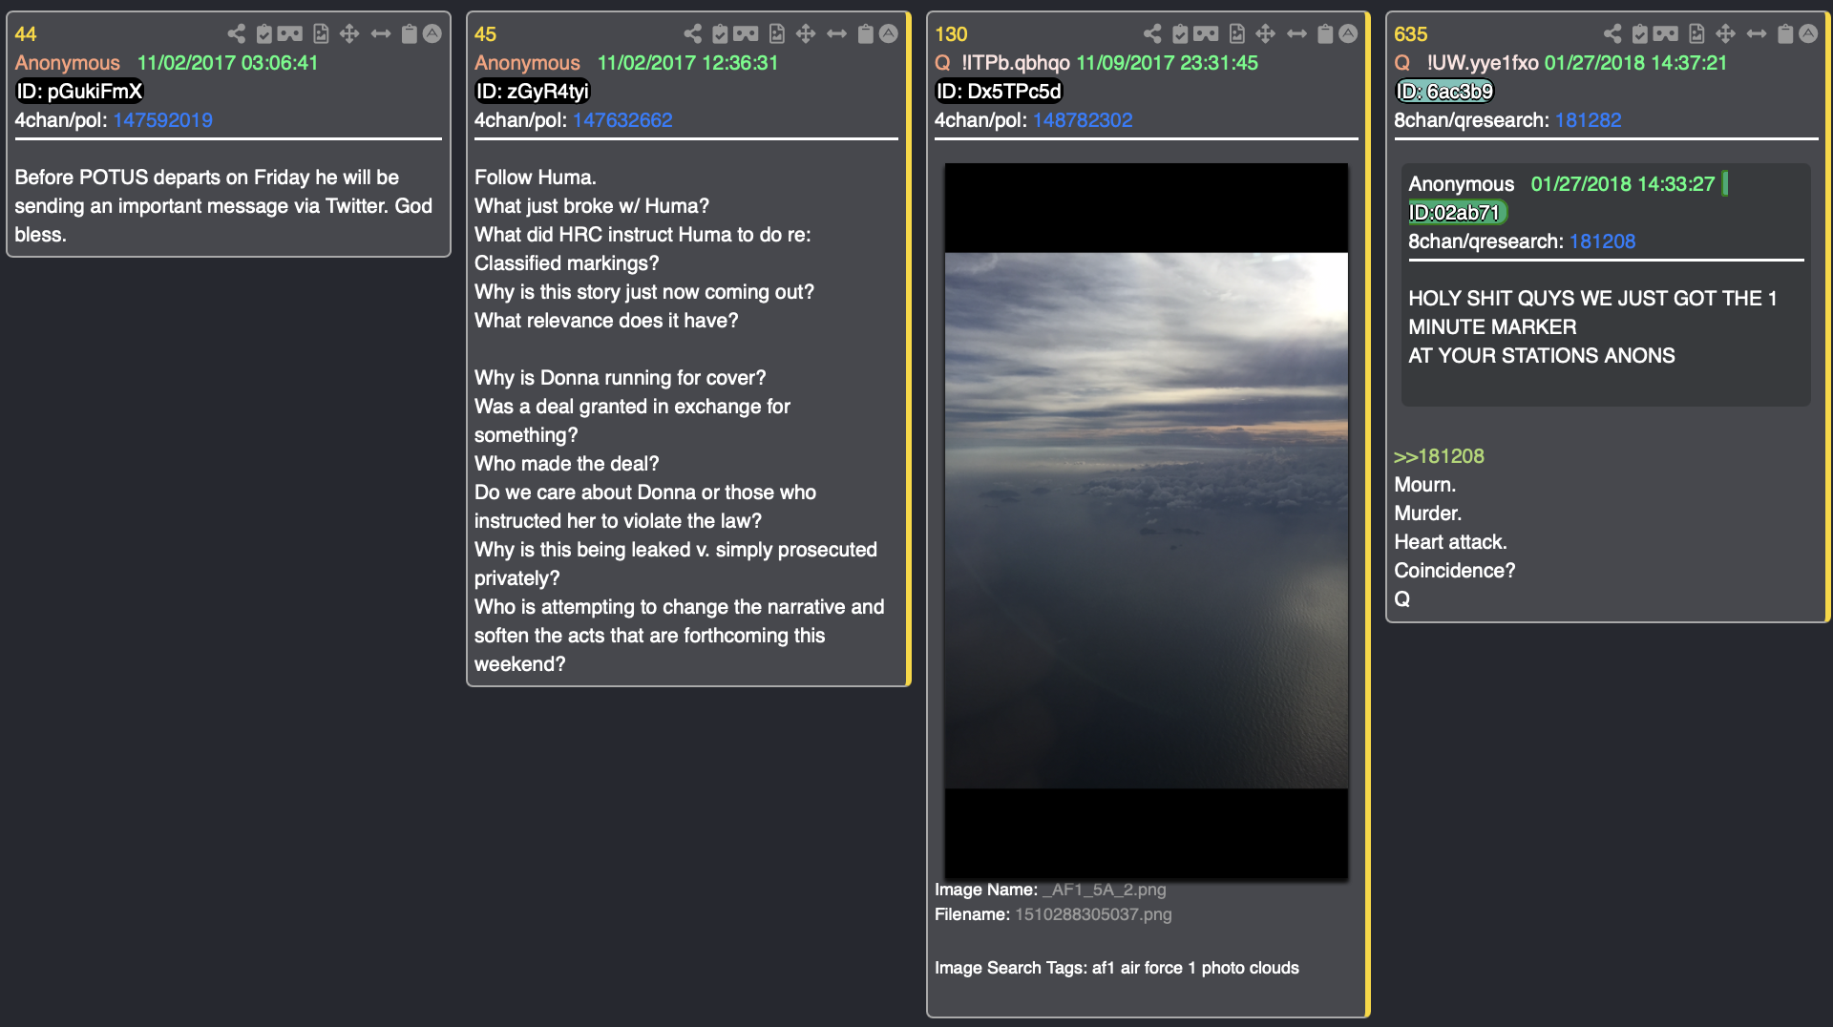1833x1027 pixels.
Task: Select post number 44
Action: (26, 34)
